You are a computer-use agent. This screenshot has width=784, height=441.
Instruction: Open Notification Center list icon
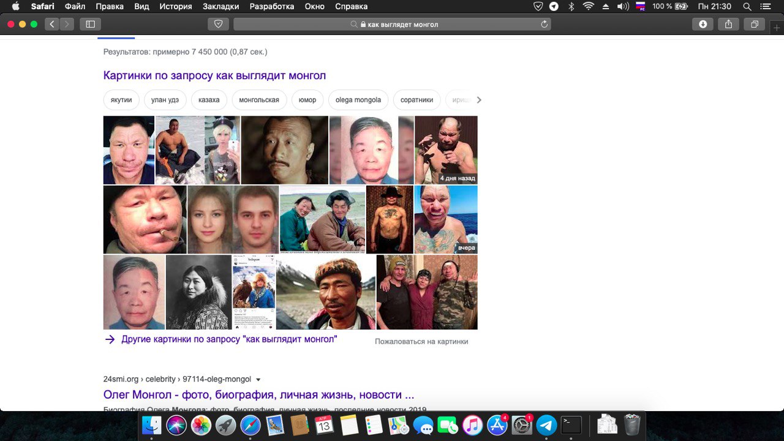[765, 7]
